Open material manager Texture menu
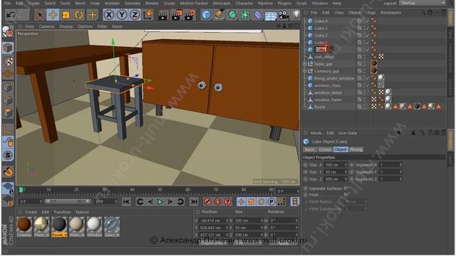The image size is (456, 256). (x=82, y=212)
